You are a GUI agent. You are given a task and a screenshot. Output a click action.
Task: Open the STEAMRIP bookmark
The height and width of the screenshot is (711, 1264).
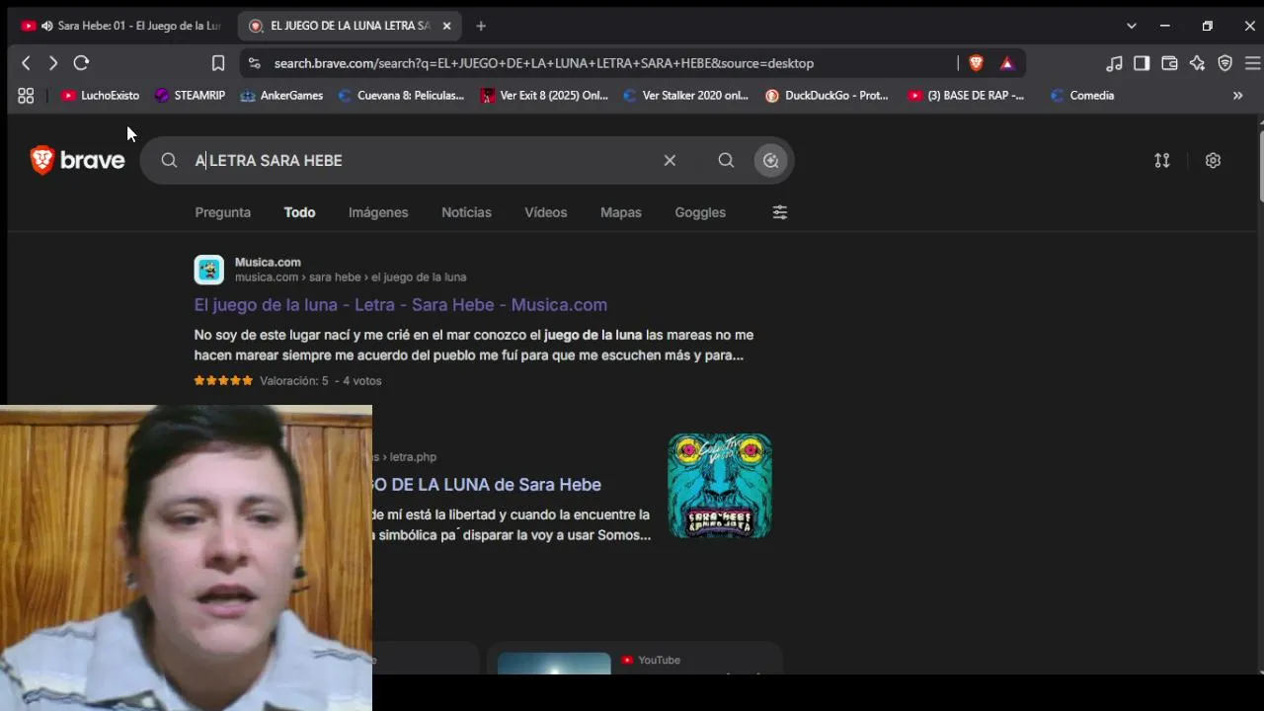(x=190, y=96)
